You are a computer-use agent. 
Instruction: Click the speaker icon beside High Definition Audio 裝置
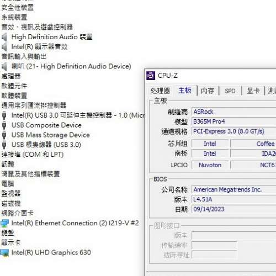pyautogui.click(x=4, y=37)
